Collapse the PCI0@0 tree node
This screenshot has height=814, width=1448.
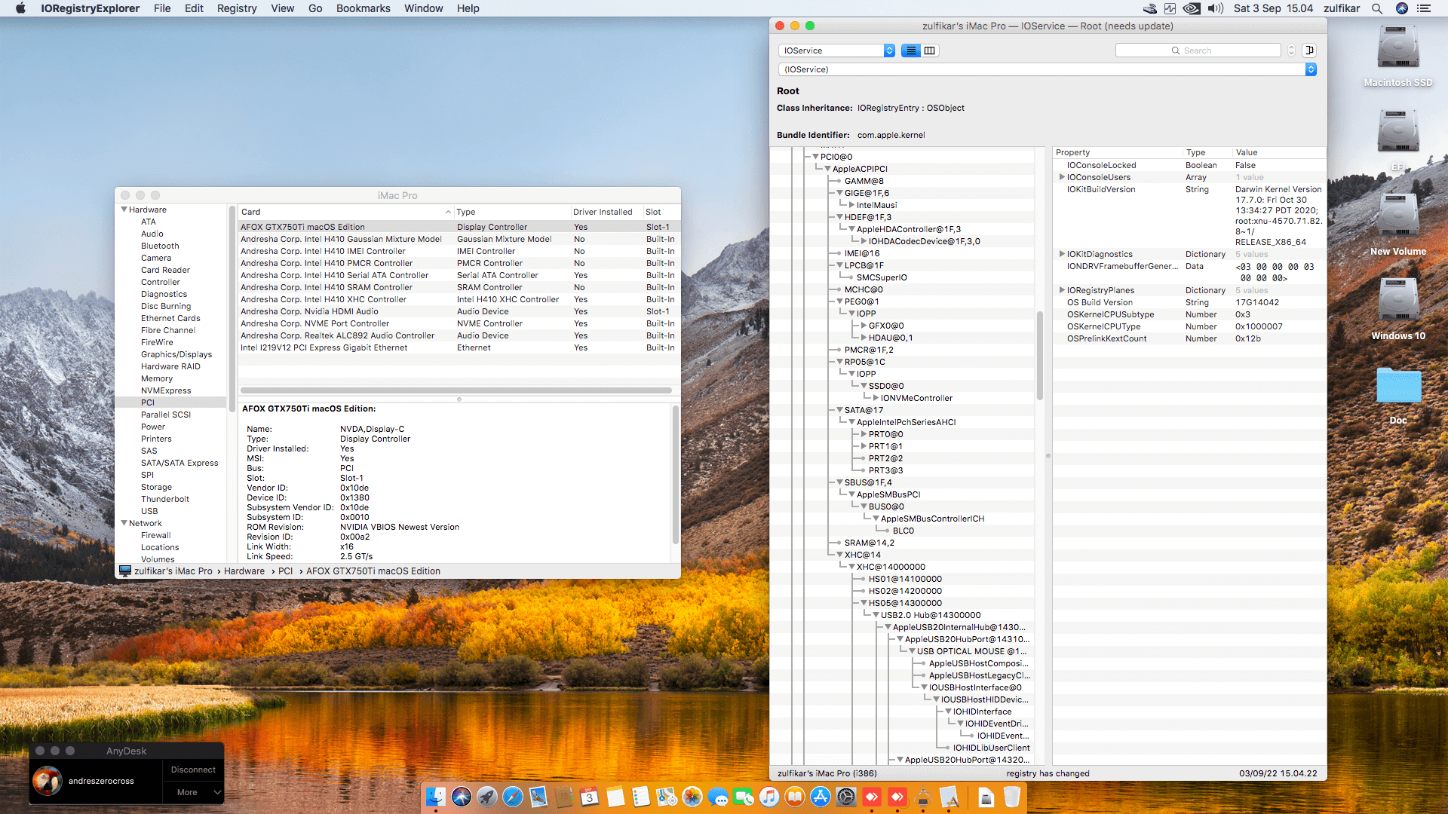[x=816, y=157]
